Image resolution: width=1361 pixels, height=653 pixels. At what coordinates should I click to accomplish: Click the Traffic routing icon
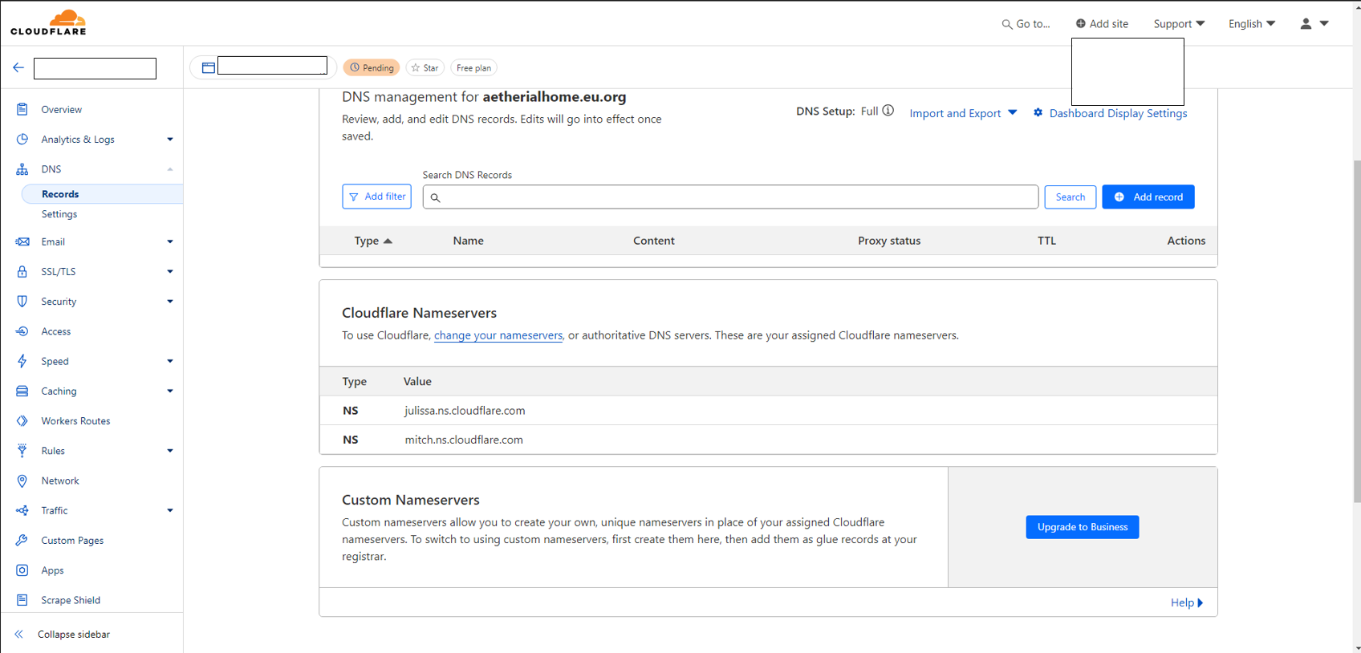point(22,510)
